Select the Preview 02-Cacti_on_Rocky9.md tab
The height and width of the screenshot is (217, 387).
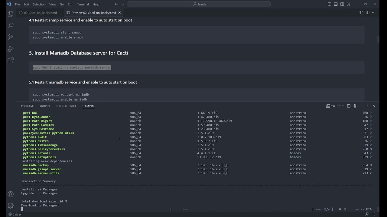[x=94, y=13]
